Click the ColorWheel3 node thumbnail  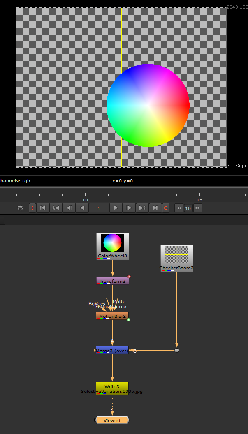(112, 243)
